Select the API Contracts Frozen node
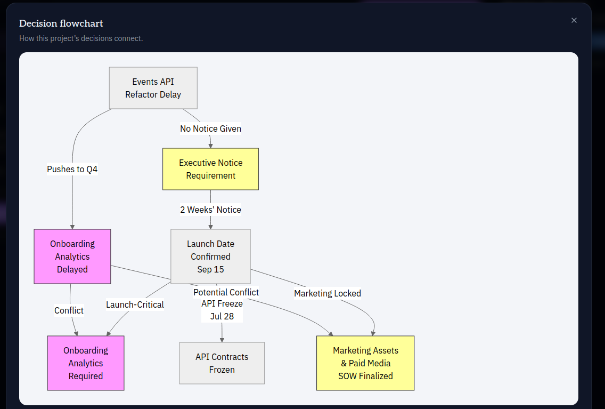 222,363
